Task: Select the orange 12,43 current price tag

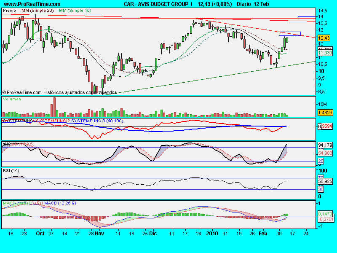Action: point(324,38)
